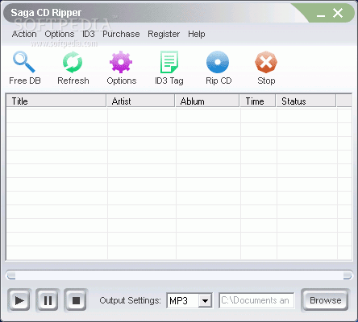Expand the MP3 output format dropdown
Screen dimensions: 358x322
(205, 300)
